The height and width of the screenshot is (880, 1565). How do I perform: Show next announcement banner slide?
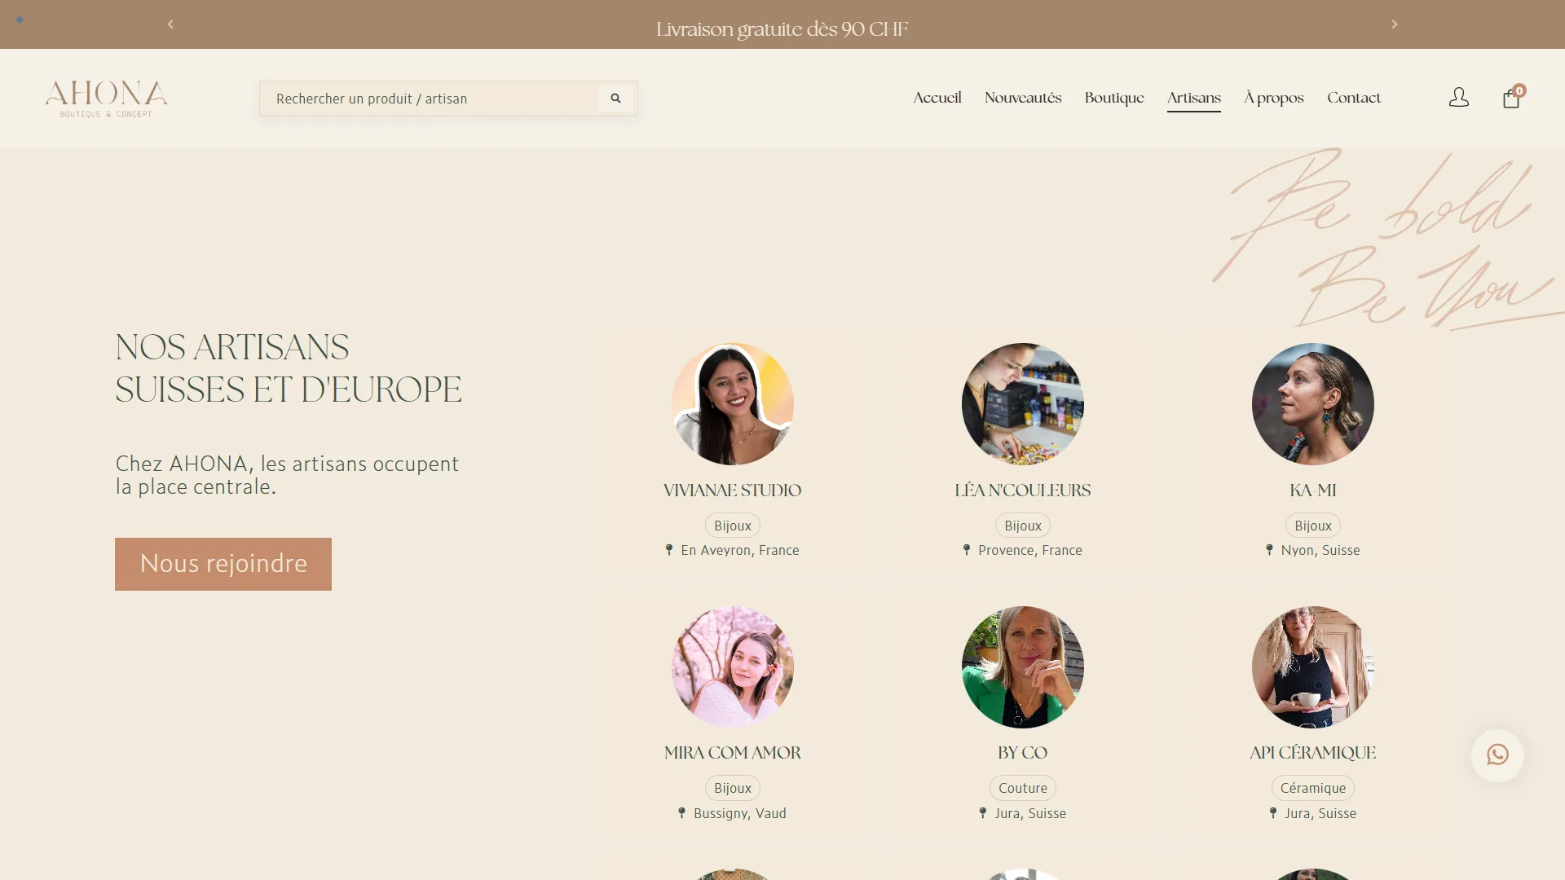tap(1394, 24)
